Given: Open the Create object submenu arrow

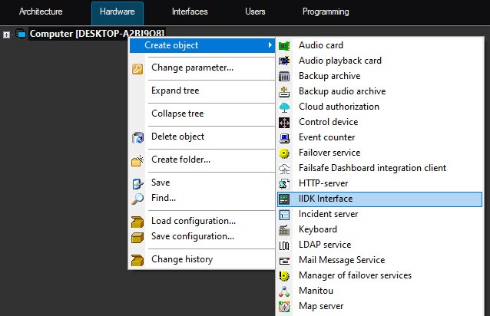Looking at the screenshot, I should pos(270,45).
